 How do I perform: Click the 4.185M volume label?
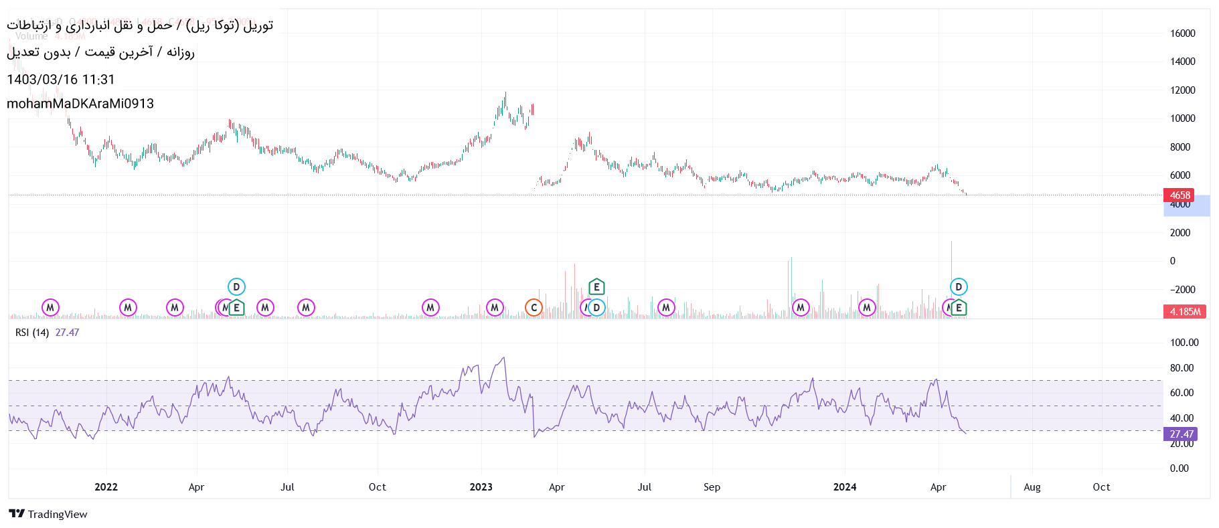point(1185,312)
